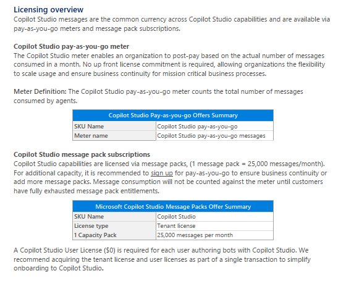The width and height of the screenshot is (346, 289).
Task: Select the License type cell
Action: [114, 225]
